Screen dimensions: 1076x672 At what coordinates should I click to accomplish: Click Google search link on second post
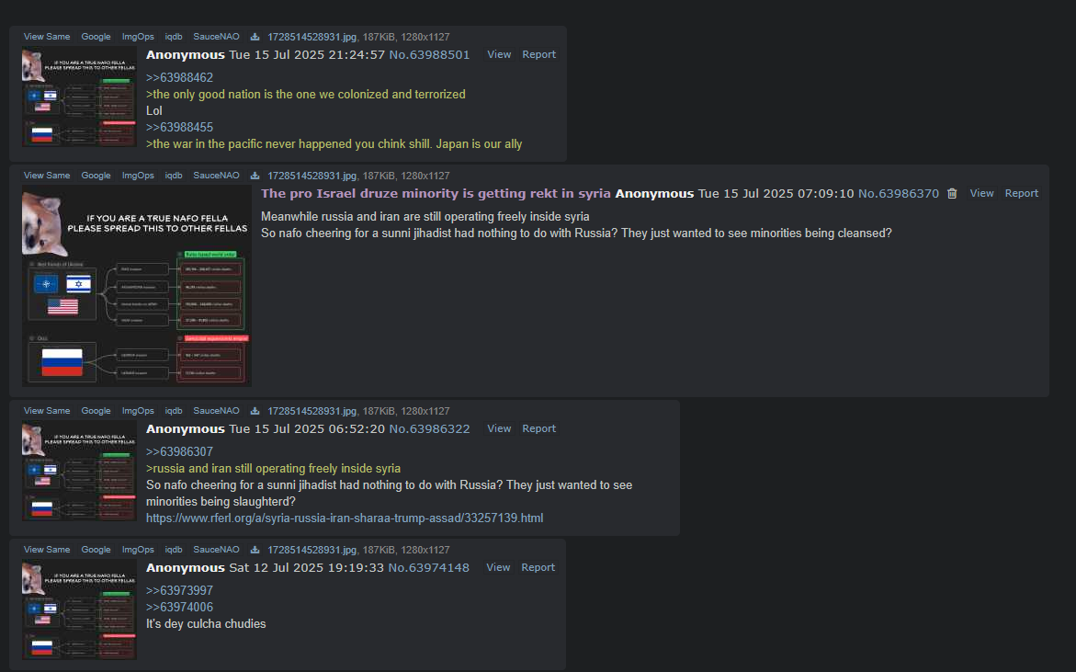point(96,176)
